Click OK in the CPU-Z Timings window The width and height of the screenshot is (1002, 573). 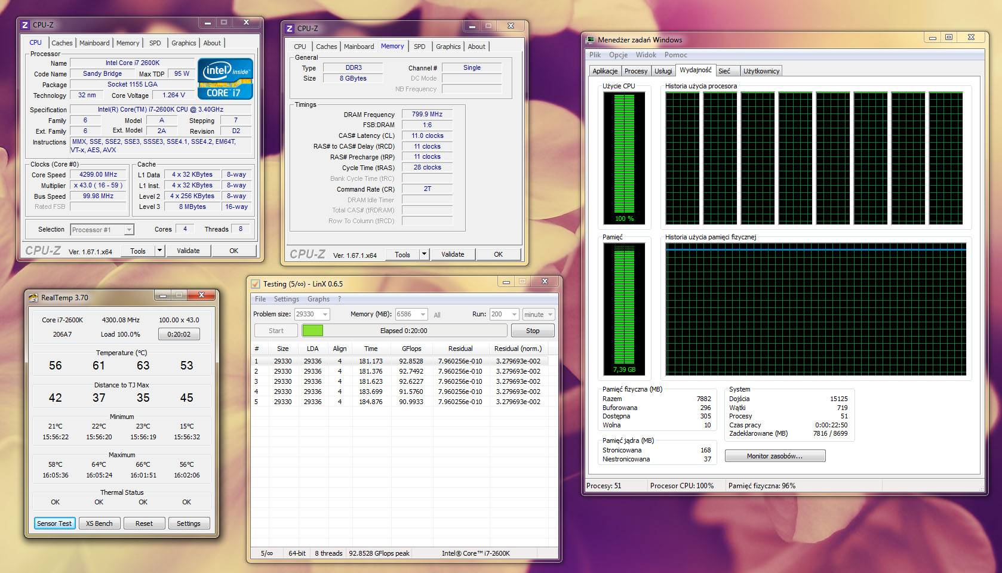click(499, 255)
